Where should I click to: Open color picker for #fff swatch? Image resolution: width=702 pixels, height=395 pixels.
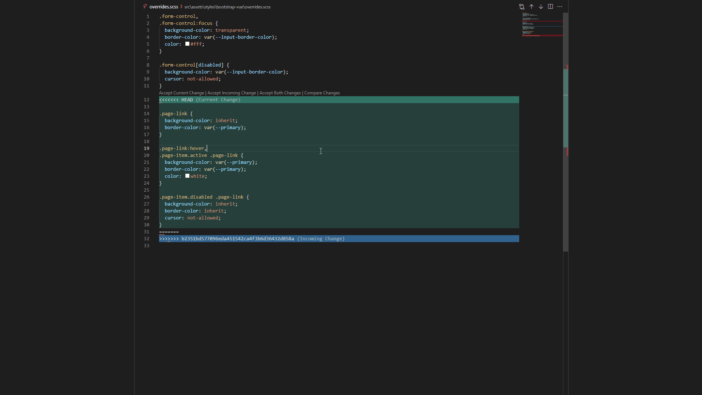(187, 44)
